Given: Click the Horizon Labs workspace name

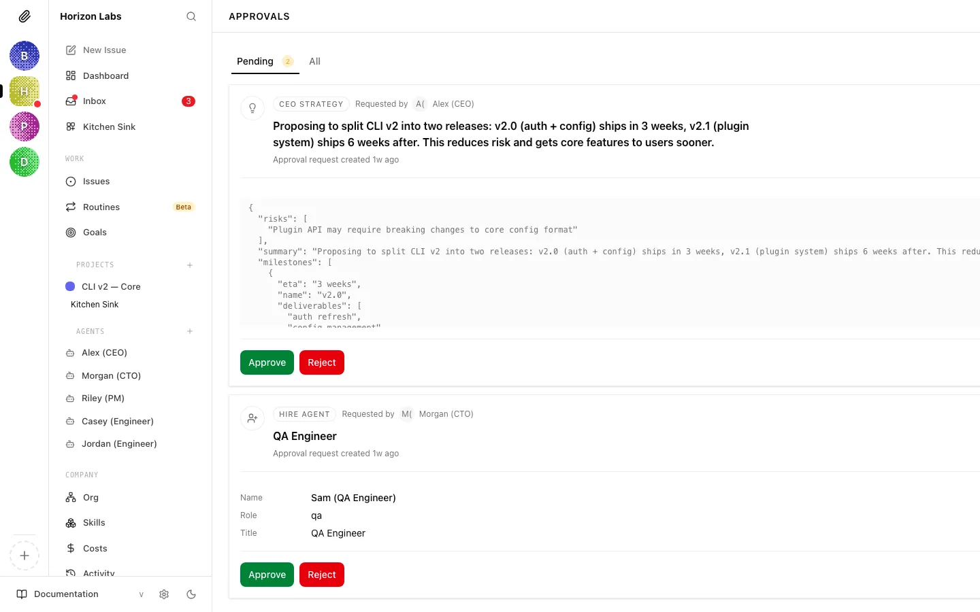Looking at the screenshot, I should 91,16.
